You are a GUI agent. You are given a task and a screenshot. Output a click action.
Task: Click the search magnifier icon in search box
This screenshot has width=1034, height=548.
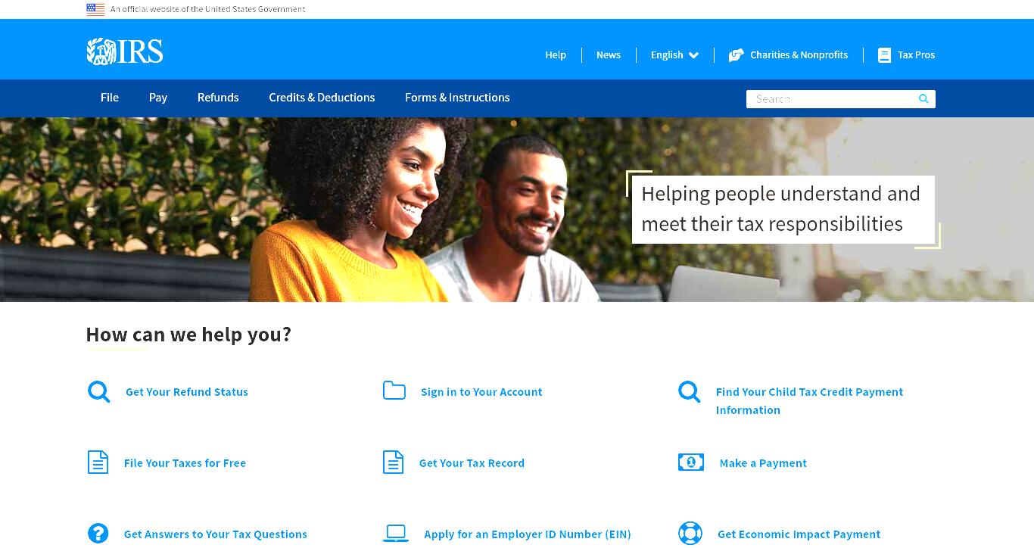coord(923,99)
